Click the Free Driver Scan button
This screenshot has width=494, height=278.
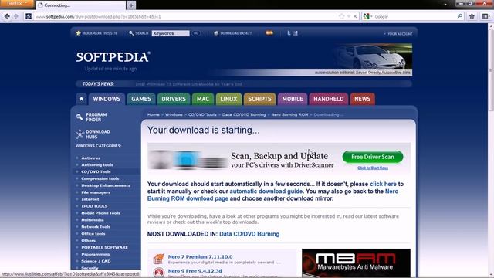coord(373,157)
